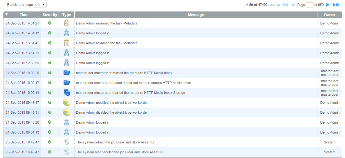
Task: Select the 'added a shortcut' message row
Action: pos(133,83)
